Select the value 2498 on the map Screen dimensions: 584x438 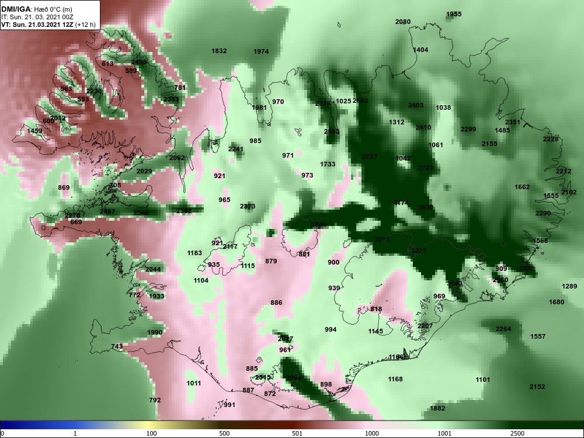coord(139,62)
